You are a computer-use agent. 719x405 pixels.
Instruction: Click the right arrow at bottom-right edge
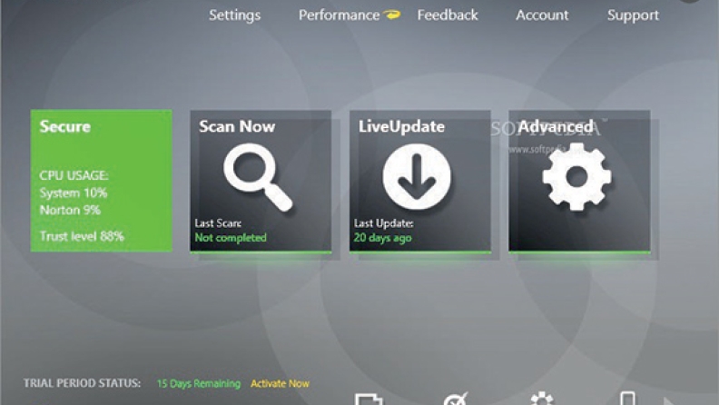tap(670, 400)
